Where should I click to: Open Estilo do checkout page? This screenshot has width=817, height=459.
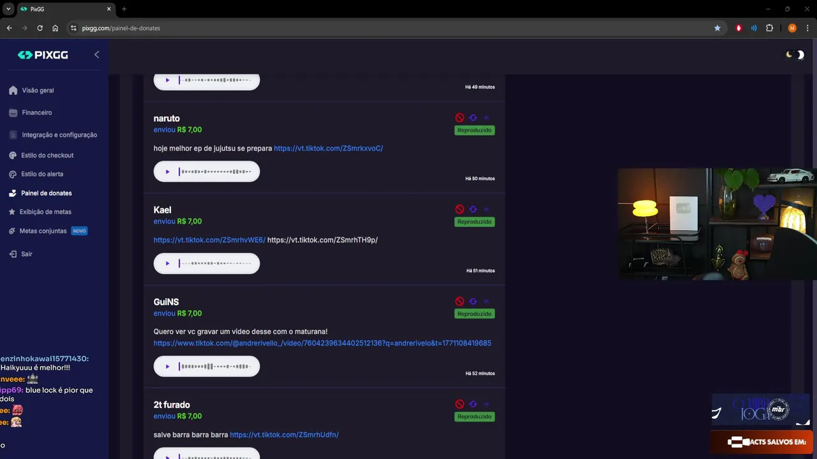(41, 156)
